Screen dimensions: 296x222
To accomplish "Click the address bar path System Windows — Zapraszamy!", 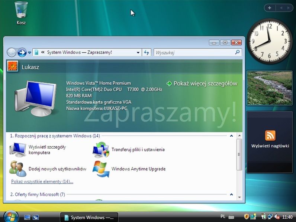I will 80,52.
